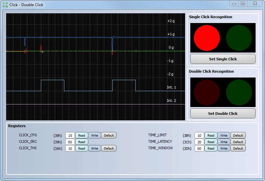Restore default for TIME_WINDOW register

(x=238, y=149)
